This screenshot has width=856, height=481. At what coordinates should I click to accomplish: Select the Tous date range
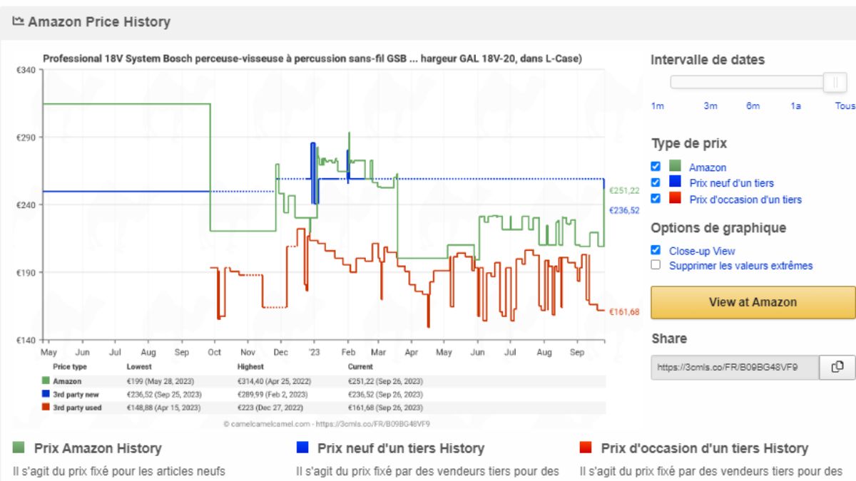[845, 106]
